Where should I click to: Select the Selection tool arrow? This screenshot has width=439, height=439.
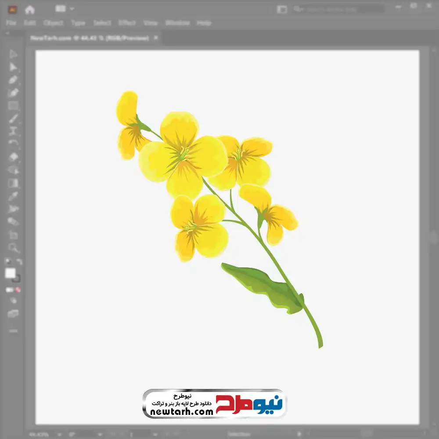click(13, 54)
